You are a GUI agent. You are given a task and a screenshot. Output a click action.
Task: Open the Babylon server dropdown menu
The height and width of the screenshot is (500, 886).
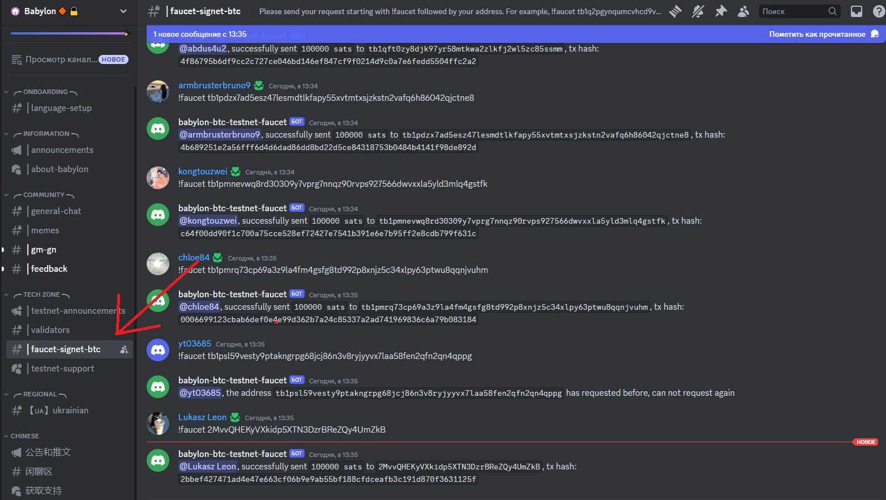123,11
